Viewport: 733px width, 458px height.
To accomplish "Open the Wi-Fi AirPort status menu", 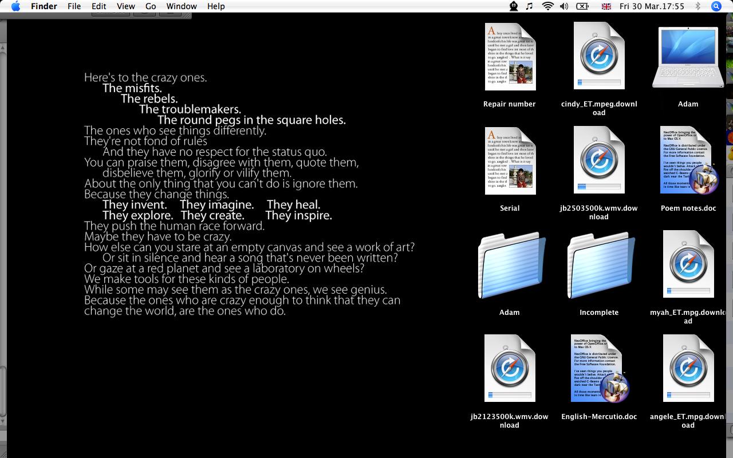I will point(547,6).
